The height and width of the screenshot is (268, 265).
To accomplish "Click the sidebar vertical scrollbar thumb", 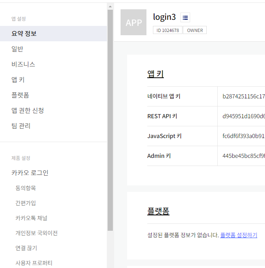I will [x=110, y=120].
